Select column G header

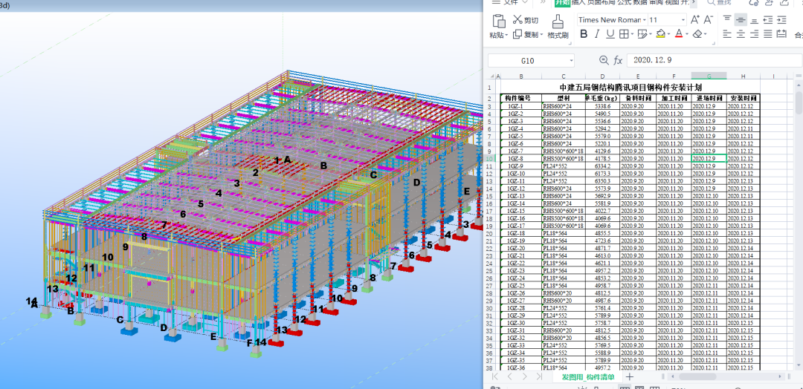coord(709,76)
